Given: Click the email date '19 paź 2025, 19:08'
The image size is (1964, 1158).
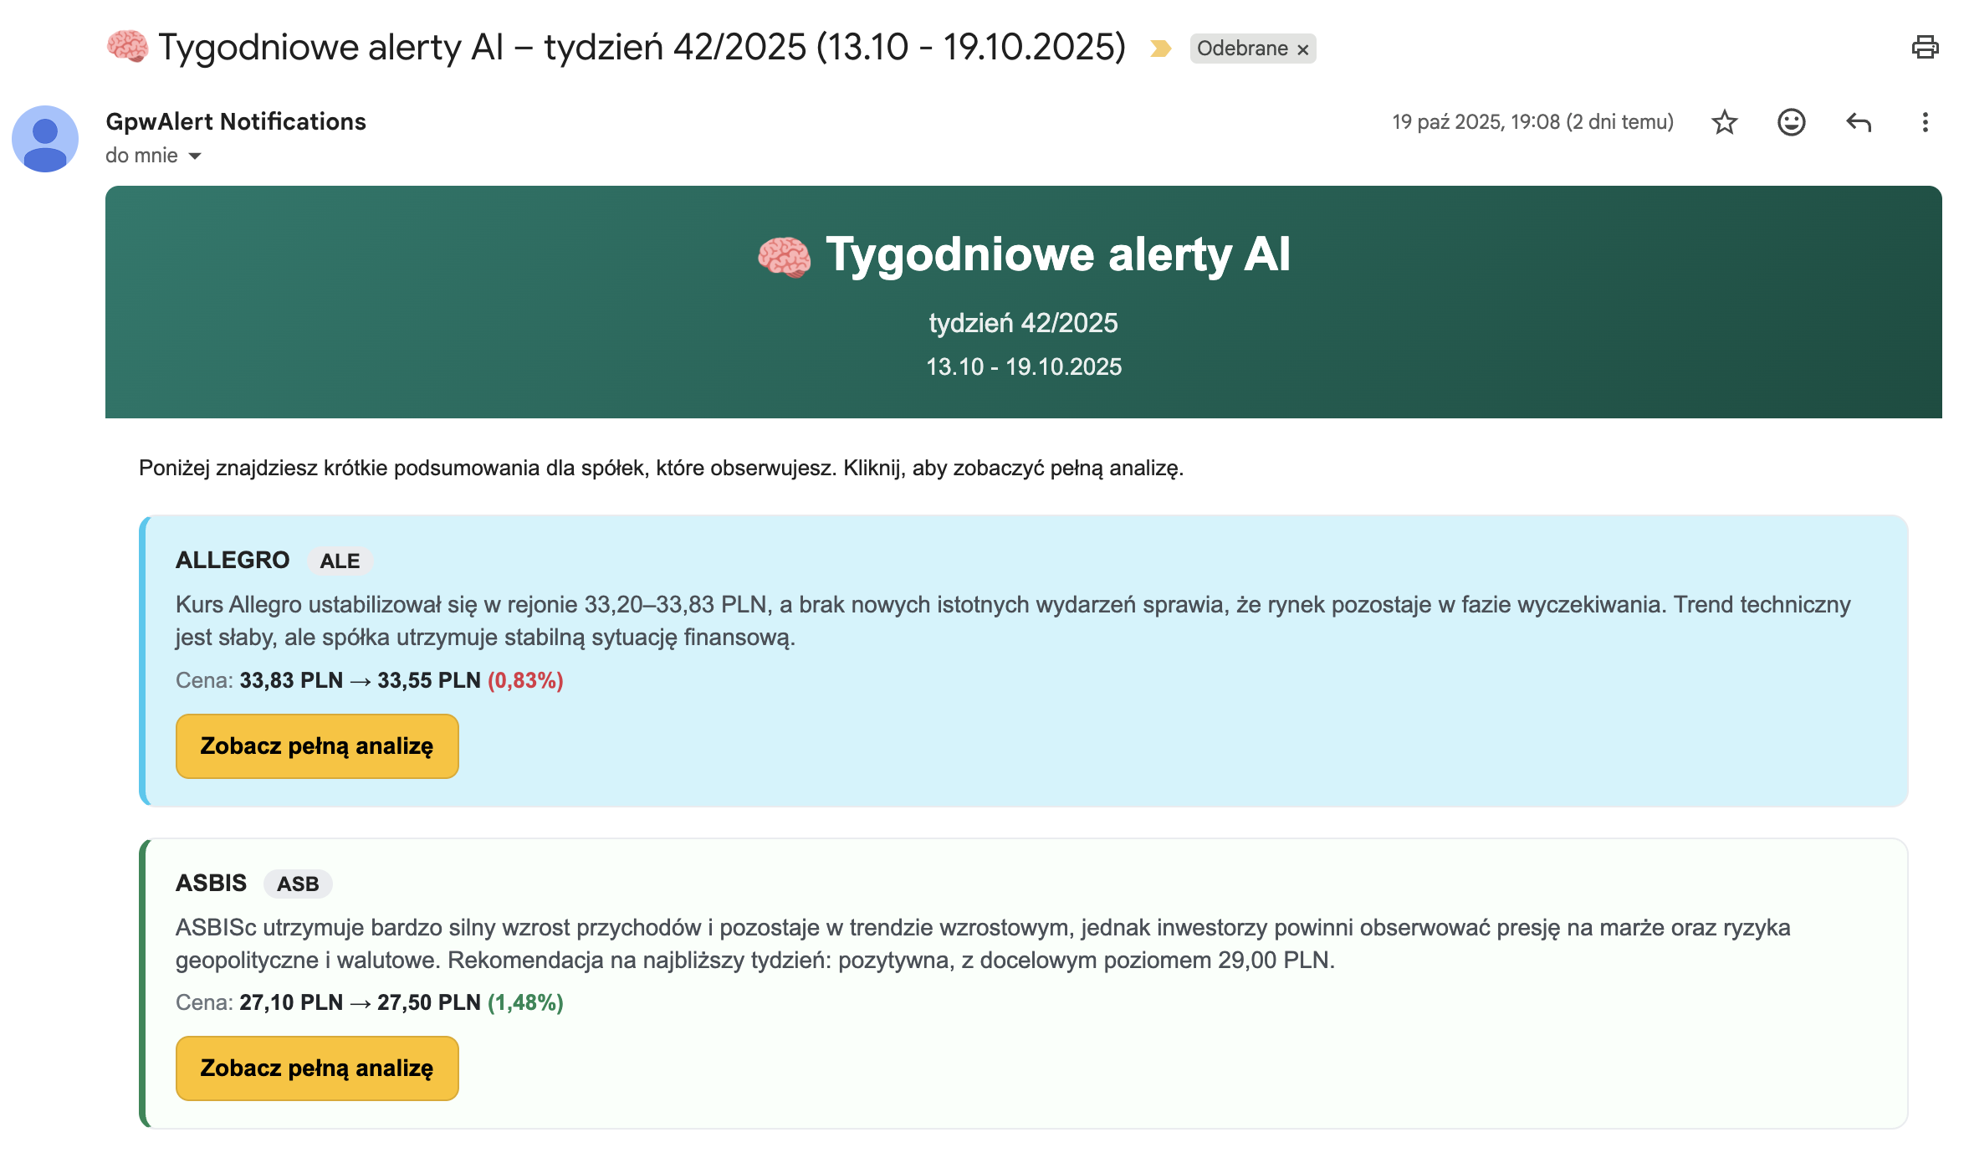Looking at the screenshot, I should [1532, 122].
